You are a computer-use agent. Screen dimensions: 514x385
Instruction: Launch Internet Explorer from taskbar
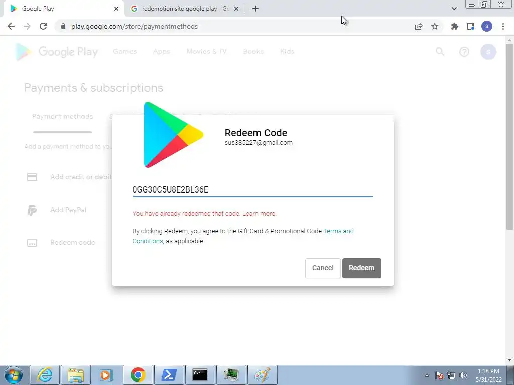click(45, 375)
